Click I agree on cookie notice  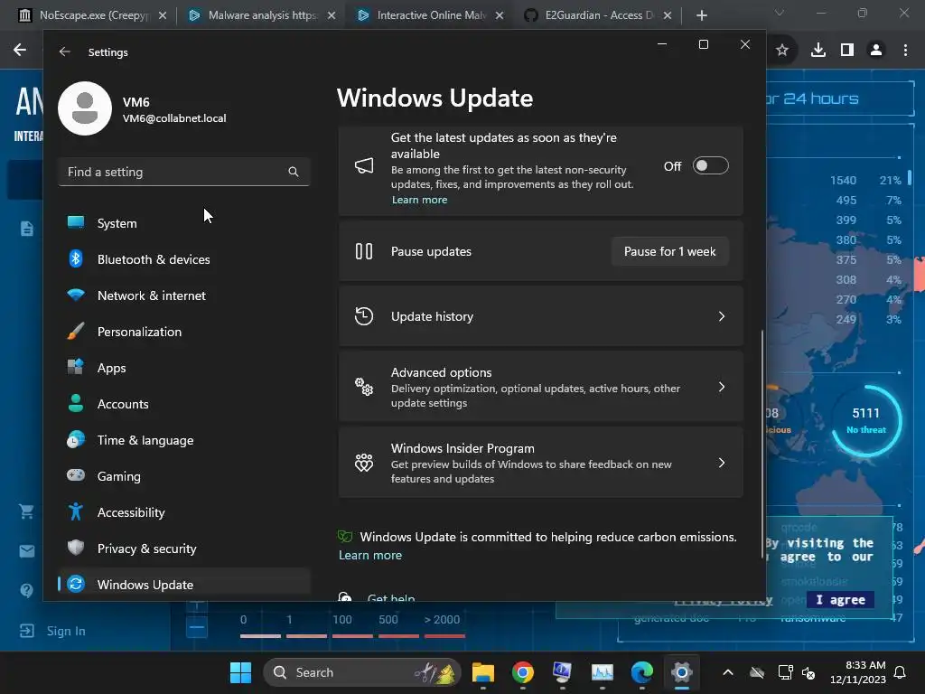[840, 600]
